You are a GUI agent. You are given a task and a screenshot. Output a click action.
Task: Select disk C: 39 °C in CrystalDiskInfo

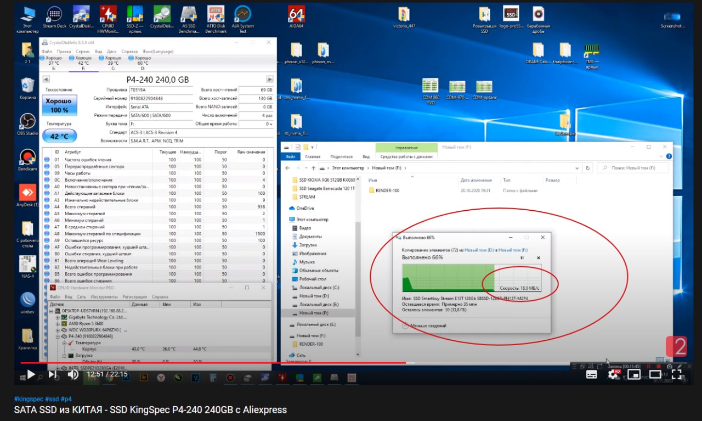coord(113,63)
